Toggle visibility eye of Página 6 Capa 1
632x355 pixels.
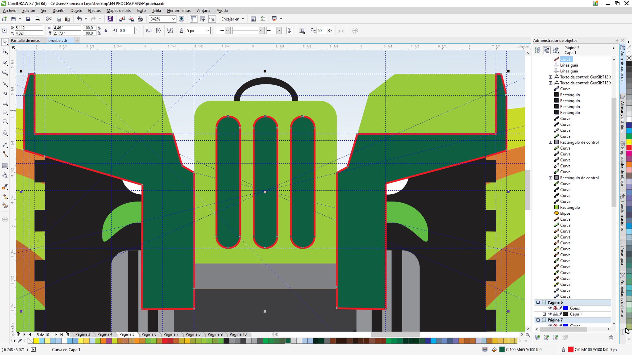550,314
